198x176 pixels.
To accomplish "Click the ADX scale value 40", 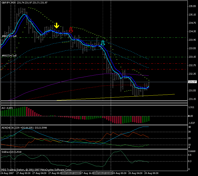I will pyautogui.click(x=189, y=127).
